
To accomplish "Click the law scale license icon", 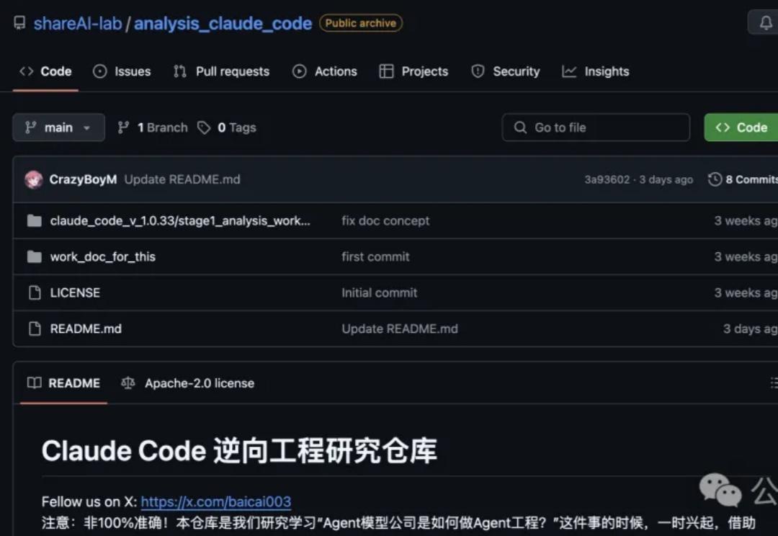I will coord(128,383).
